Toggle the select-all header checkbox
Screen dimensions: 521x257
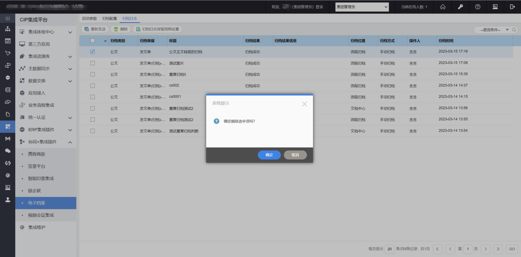pos(93,41)
